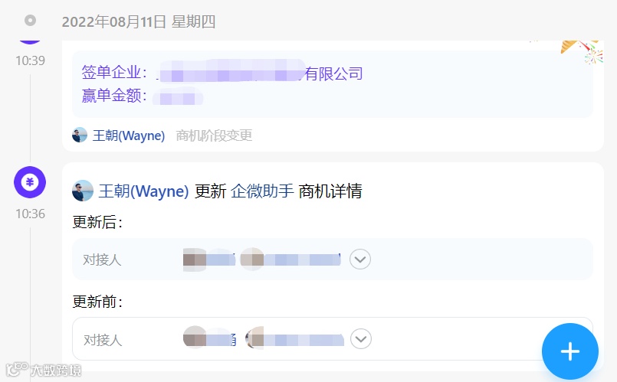The image size is (617, 382).
Task: Click first contact avatar in 更新前 对接人
Action: coord(195,338)
